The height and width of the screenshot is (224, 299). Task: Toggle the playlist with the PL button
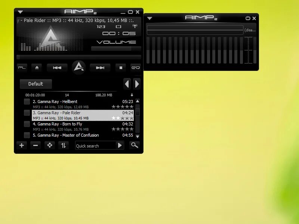point(22,68)
